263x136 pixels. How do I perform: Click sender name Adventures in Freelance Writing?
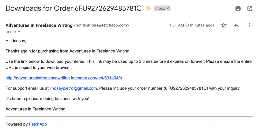pos(39,25)
